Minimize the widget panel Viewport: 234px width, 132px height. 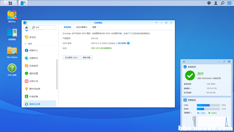coord(219,62)
